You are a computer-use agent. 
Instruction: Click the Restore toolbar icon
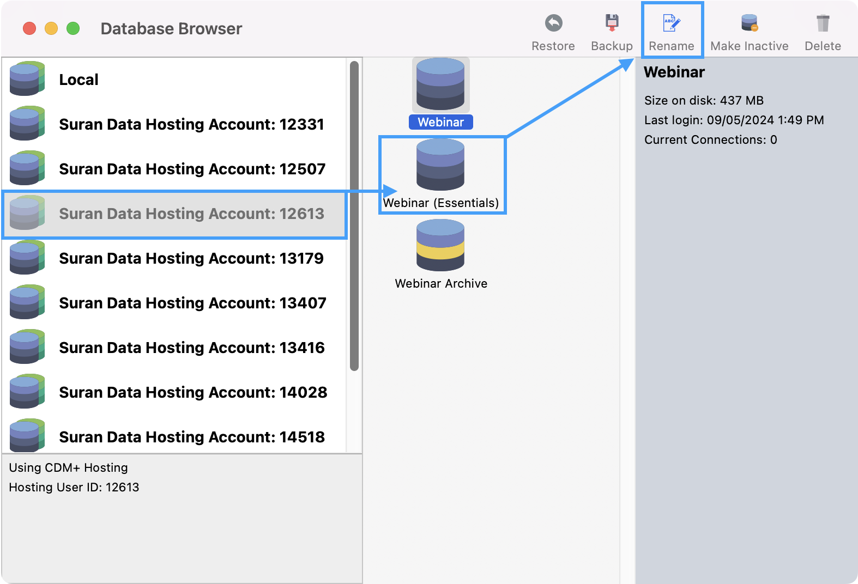[x=553, y=23]
